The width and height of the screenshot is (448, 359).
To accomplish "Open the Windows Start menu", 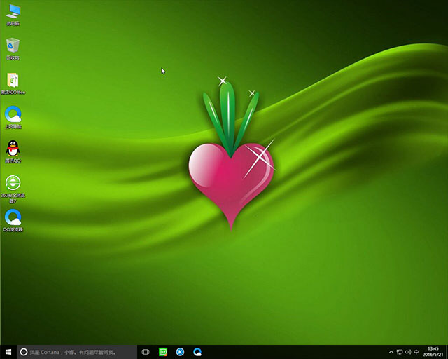I will pos(8,351).
